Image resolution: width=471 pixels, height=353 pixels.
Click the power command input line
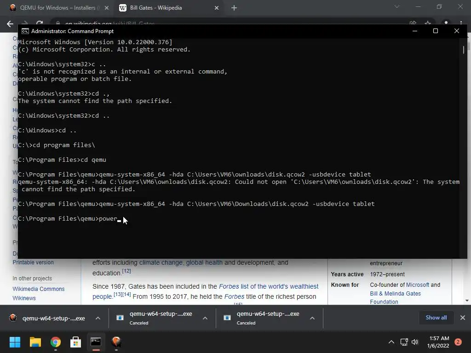(69, 218)
